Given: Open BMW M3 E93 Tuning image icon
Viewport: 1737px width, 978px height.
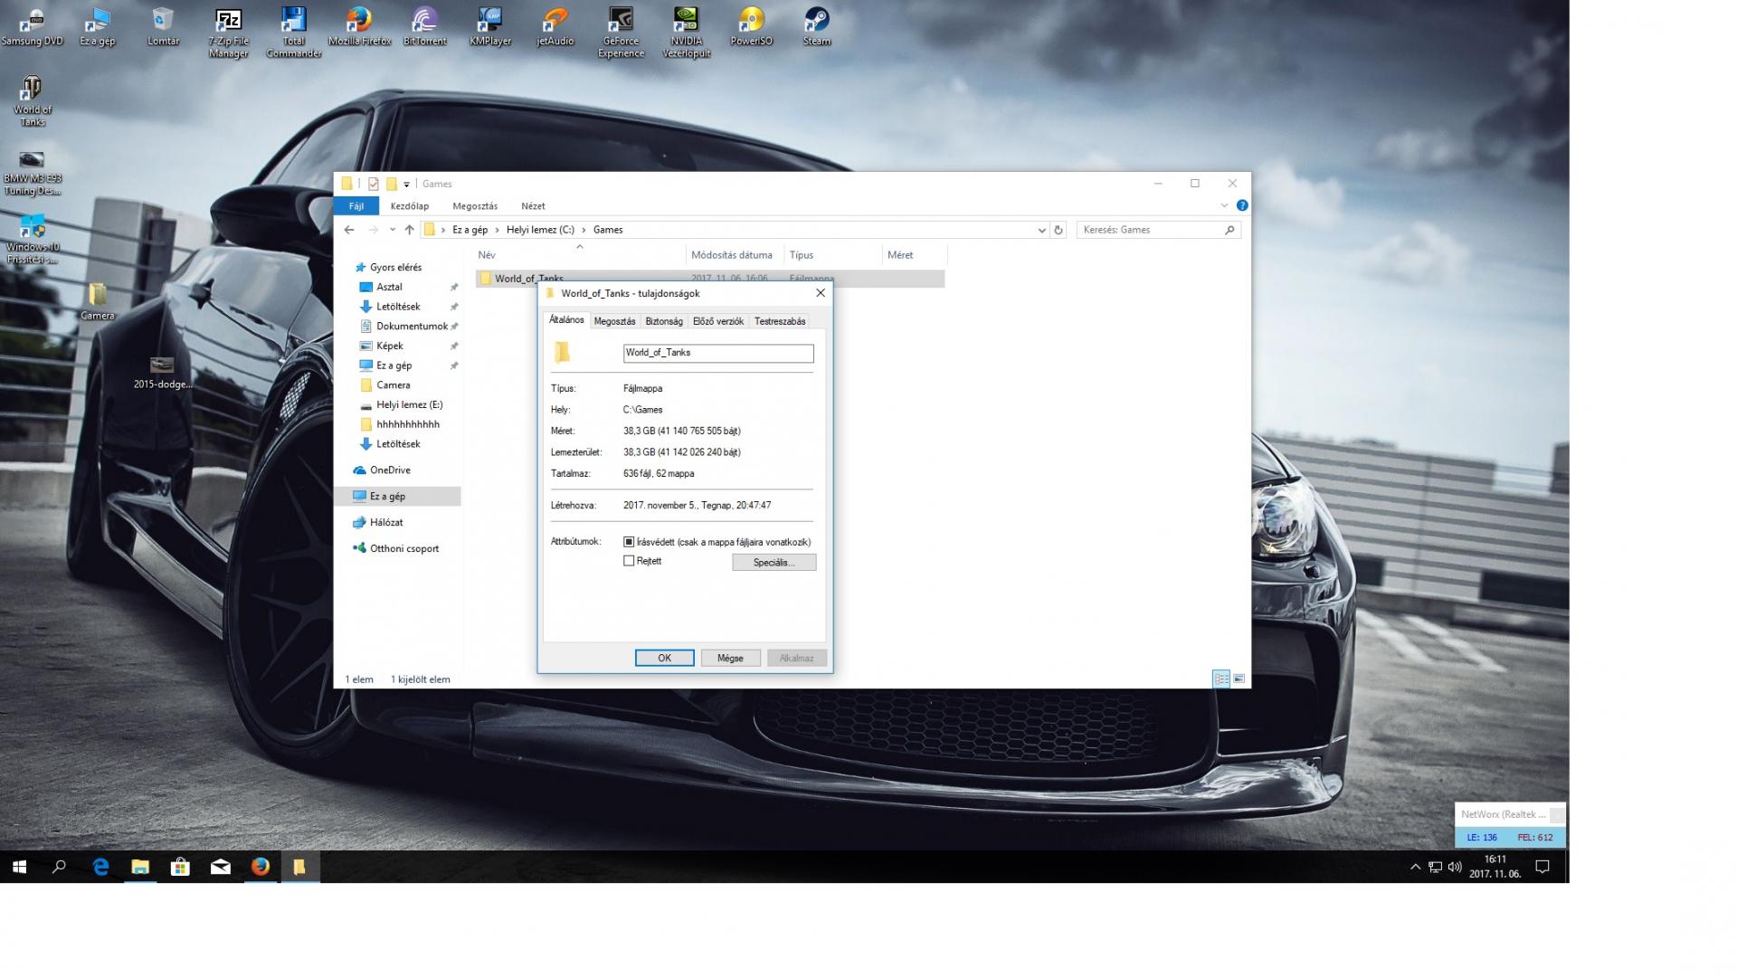Looking at the screenshot, I should coord(32,172).
